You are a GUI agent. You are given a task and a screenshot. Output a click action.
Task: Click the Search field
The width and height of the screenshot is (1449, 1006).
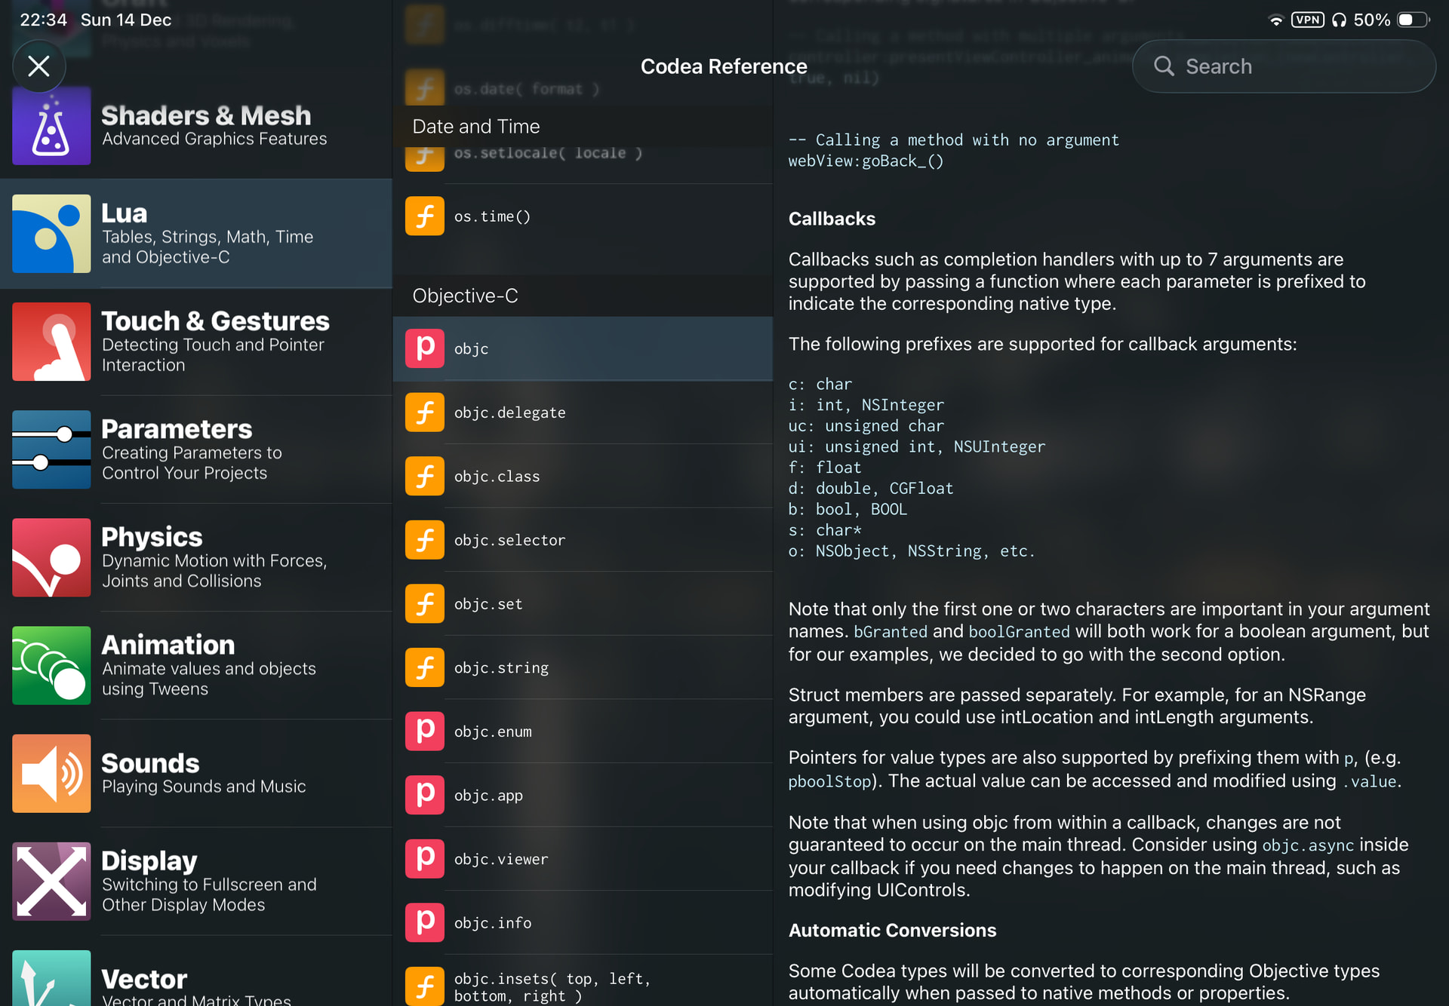pyautogui.click(x=1283, y=66)
